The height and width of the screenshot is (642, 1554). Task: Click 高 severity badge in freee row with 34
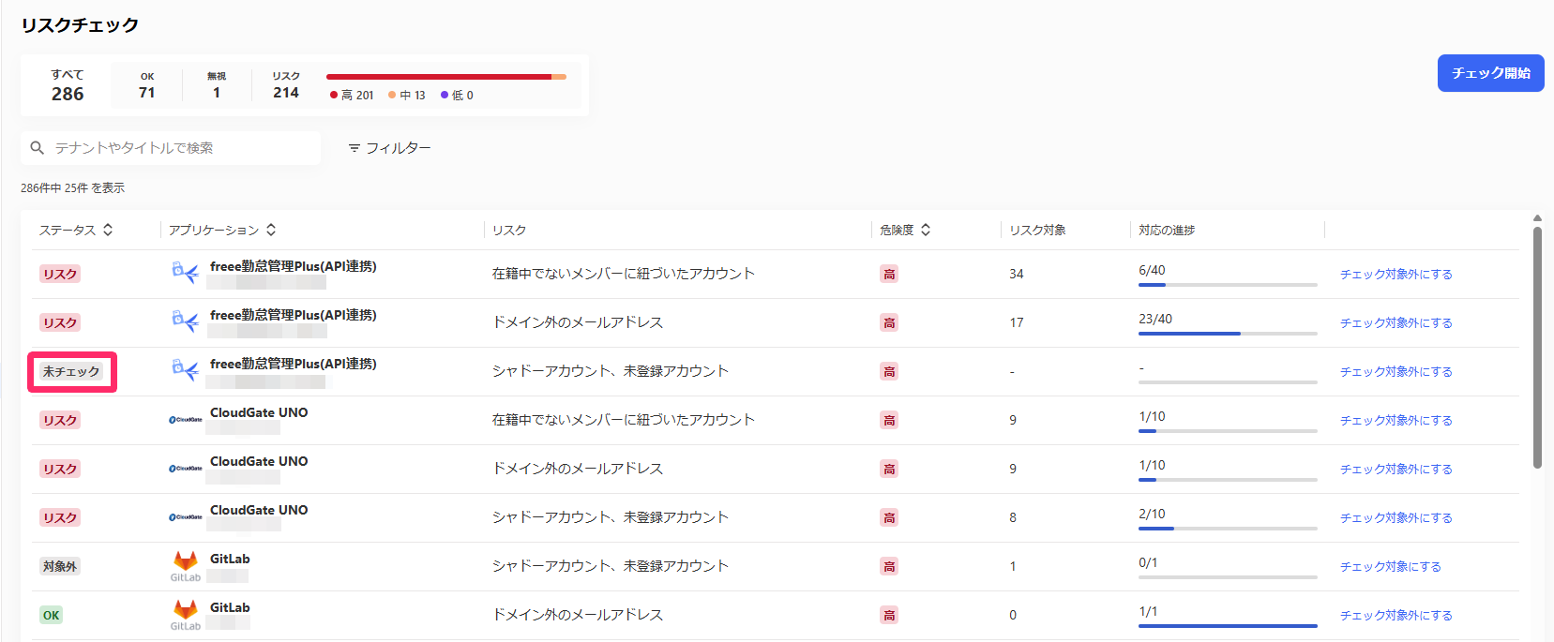[889, 274]
